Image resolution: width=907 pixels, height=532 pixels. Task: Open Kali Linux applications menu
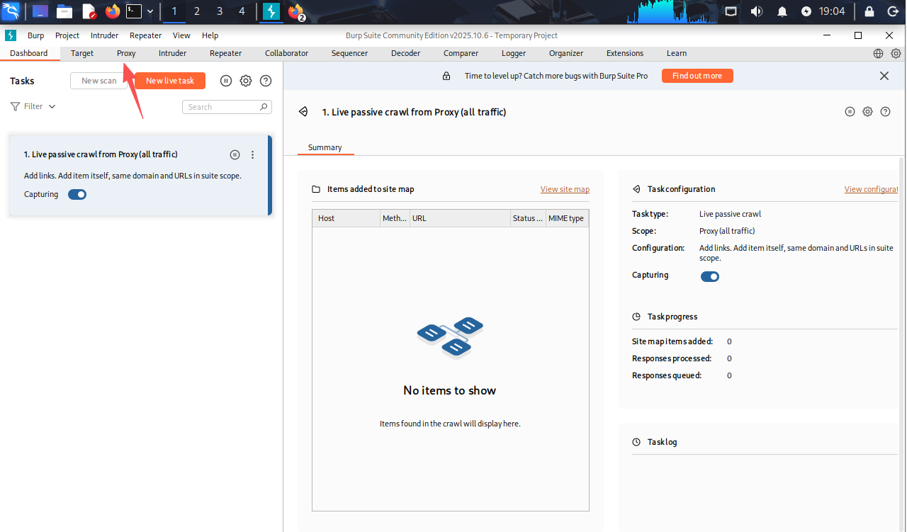11,11
